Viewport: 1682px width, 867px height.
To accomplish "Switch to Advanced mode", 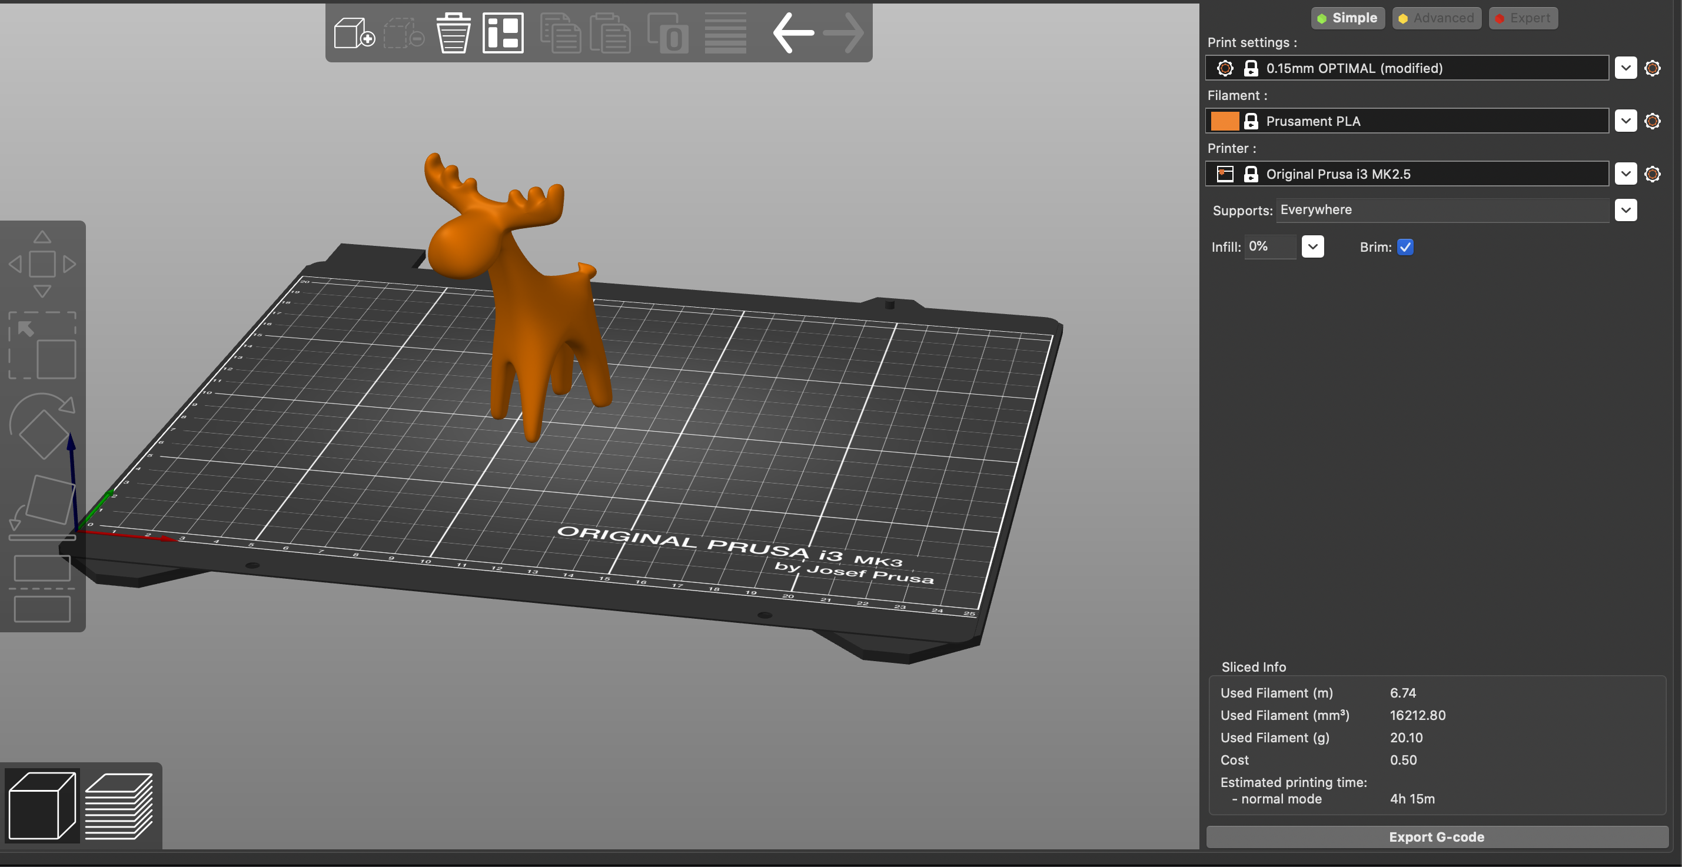I will [1436, 18].
